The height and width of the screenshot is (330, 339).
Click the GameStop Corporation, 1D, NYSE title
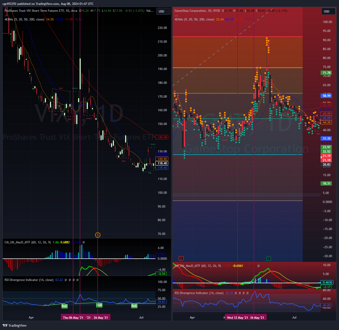197,11
